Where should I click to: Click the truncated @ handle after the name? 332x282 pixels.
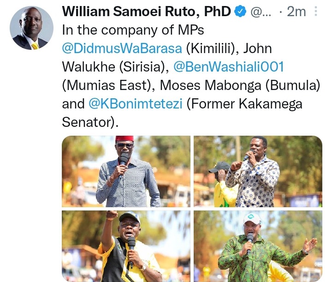click(x=261, y=12)
